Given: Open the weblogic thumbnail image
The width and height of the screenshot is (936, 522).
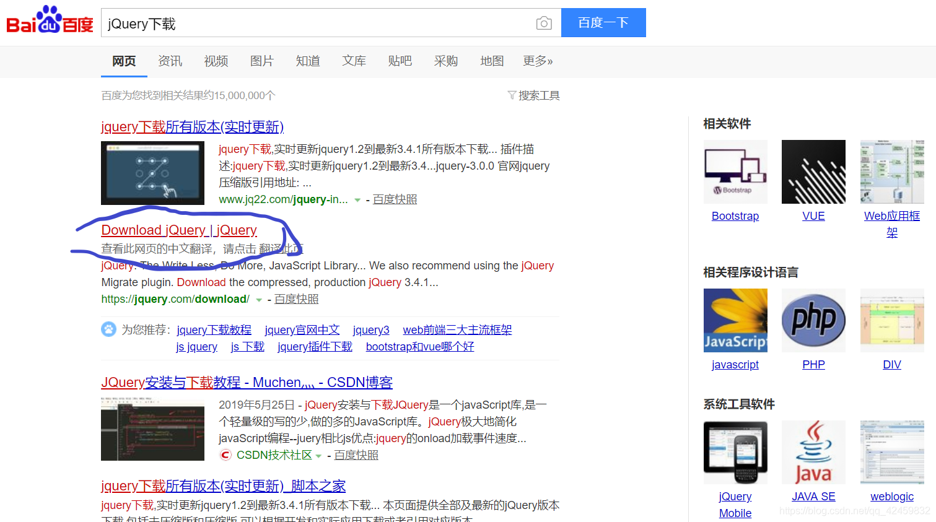Looking at the screenshot, I should click(x=892, y=453).
